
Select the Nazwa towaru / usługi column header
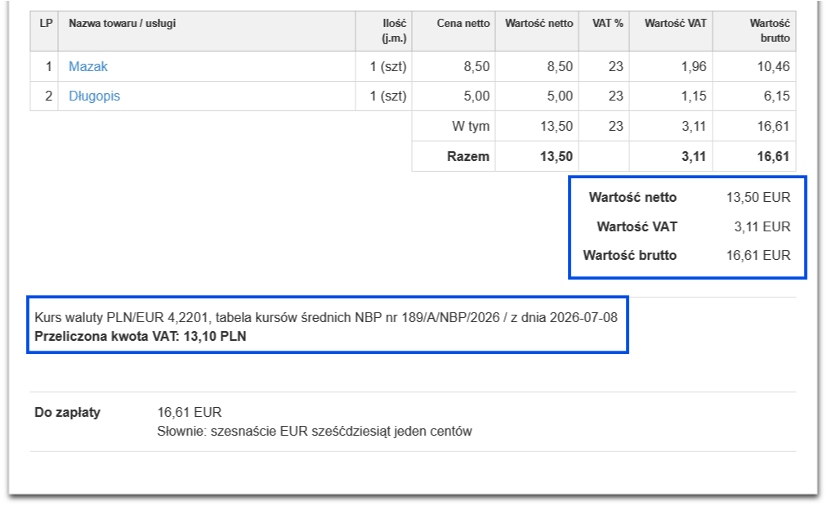tap(123, 23)
